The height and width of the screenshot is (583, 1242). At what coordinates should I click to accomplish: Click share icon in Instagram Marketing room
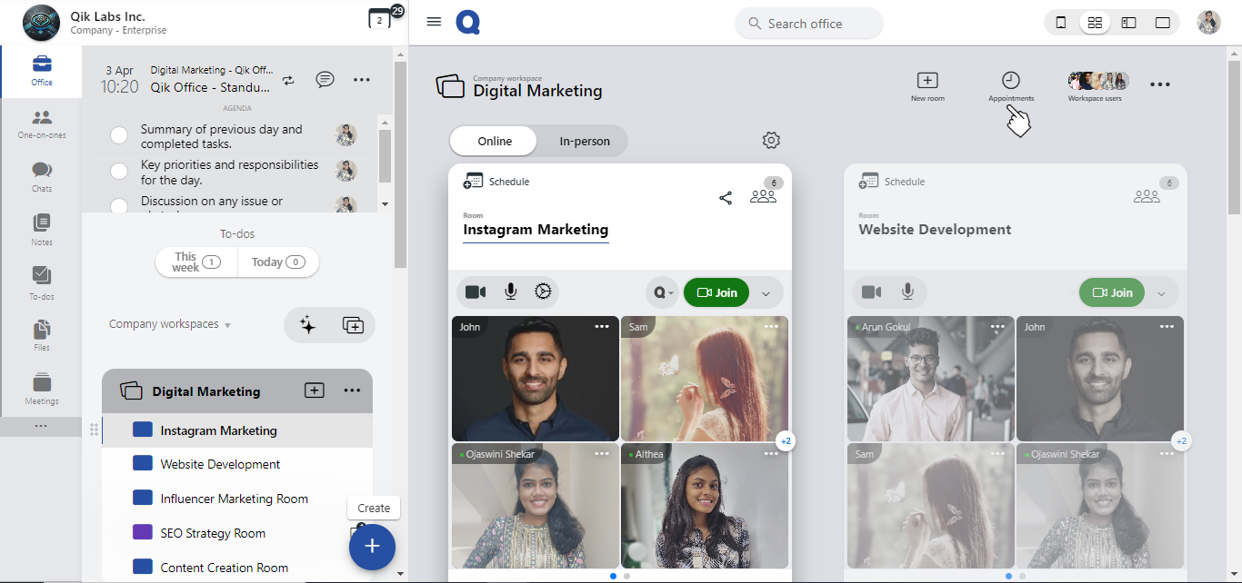pyautogui.click(x=726, y=198)
